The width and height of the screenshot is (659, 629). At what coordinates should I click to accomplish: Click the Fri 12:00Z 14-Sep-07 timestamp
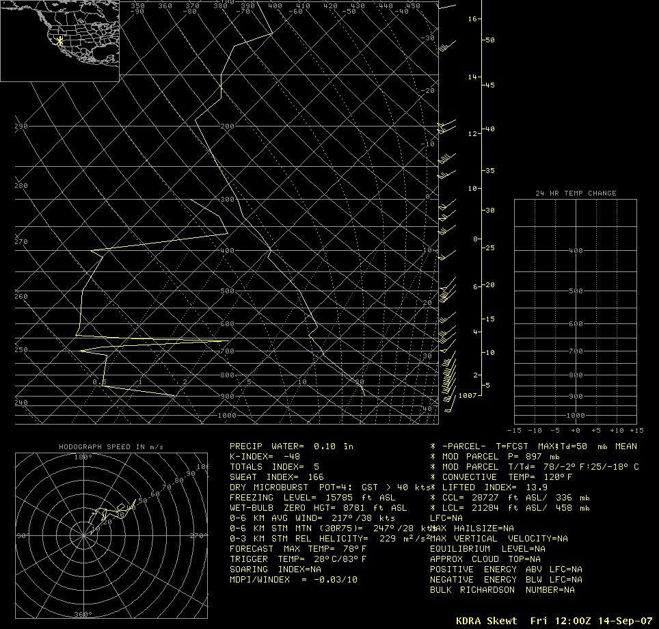[591, 621]
